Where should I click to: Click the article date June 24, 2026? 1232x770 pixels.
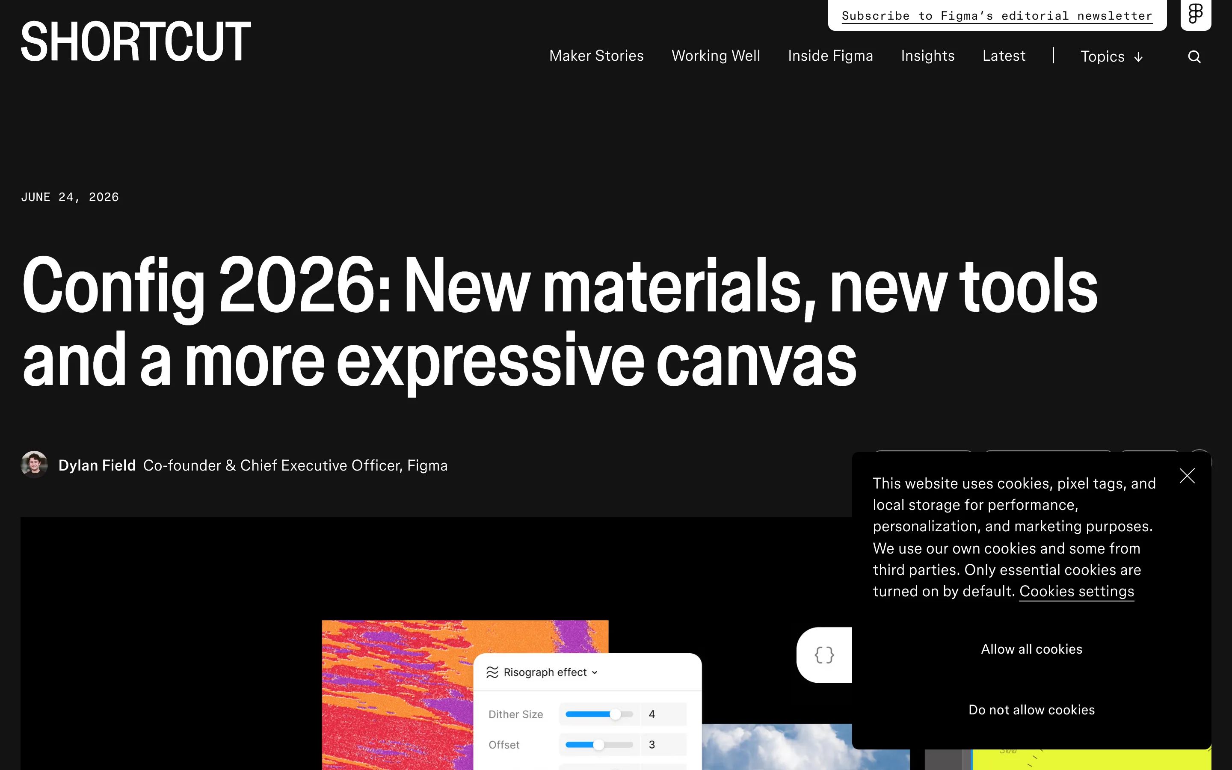(70, 197)
